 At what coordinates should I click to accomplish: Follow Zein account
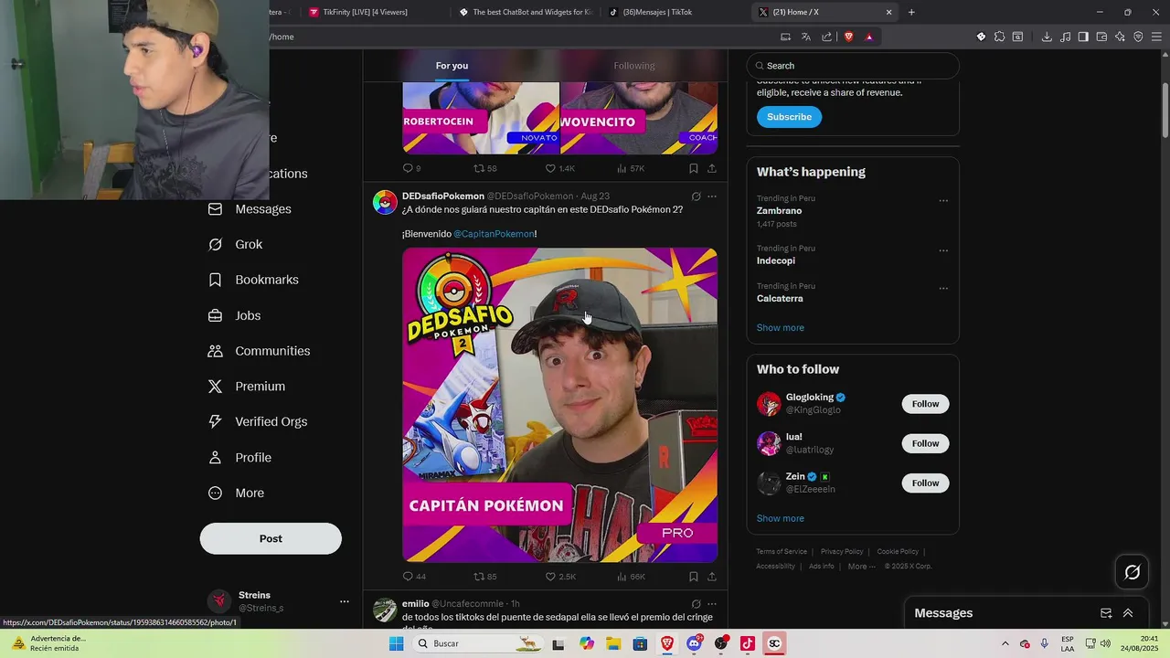point(925,483)
